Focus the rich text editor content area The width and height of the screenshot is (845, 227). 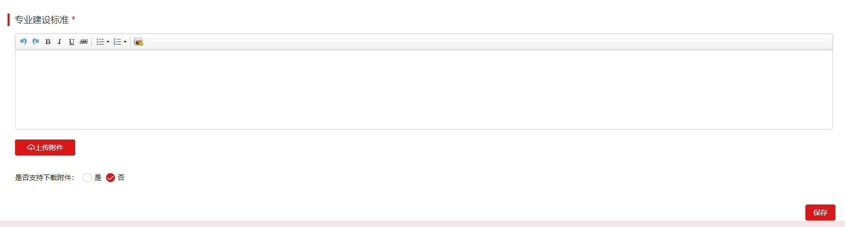tap(424, 89)
